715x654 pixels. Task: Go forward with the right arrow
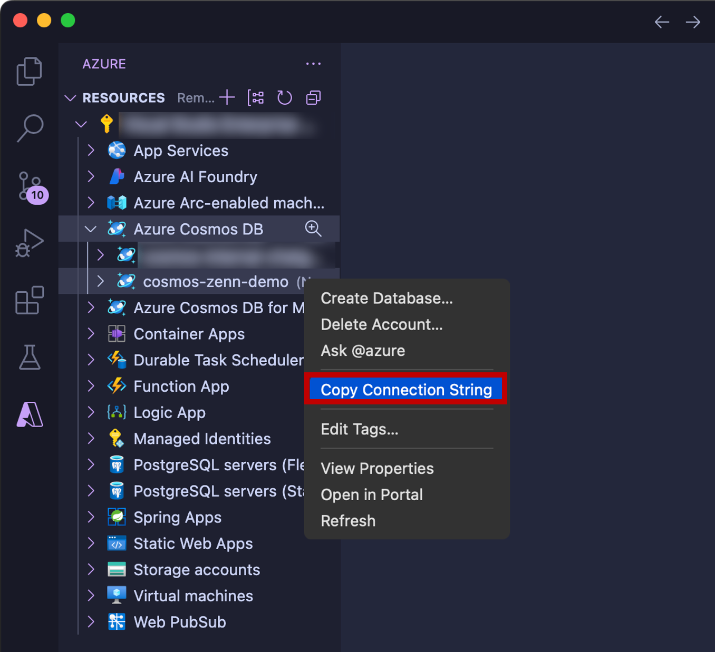click(x=693, y=22)
